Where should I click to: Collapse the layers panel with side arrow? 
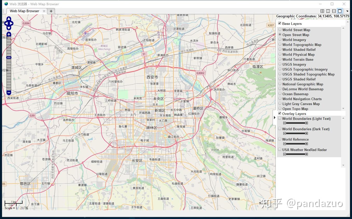coord(275,117)
